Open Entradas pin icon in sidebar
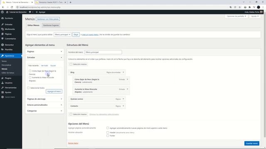The height and width of the screenshot is (149, 266). [2, 24]
